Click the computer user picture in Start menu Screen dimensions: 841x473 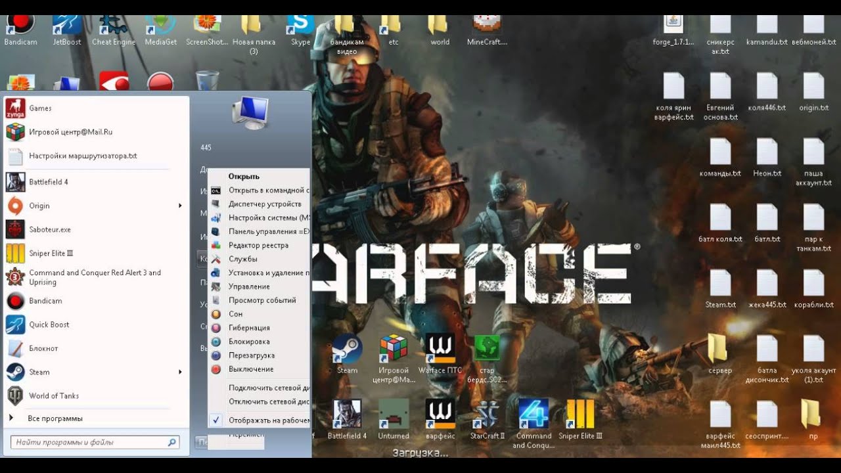pyautogui.click(x=250, y=112)
